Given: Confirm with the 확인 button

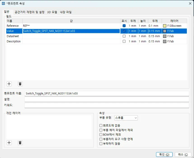Looking at the screenshot, I should (164, 154).
